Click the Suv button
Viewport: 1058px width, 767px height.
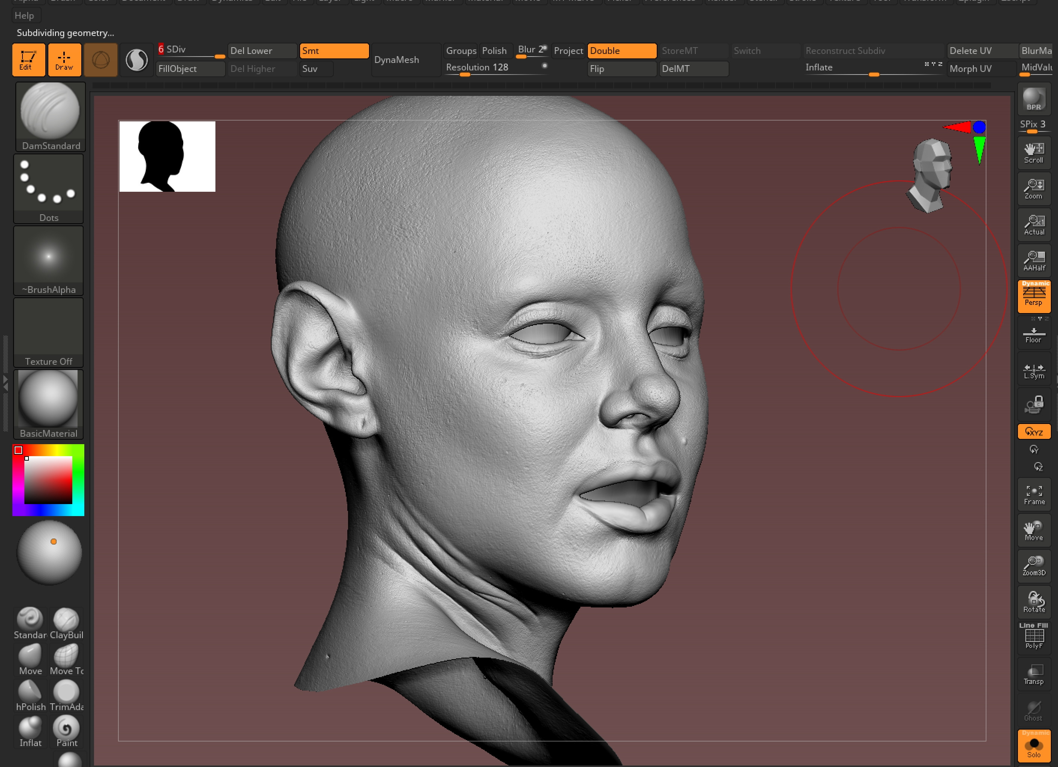316,69
